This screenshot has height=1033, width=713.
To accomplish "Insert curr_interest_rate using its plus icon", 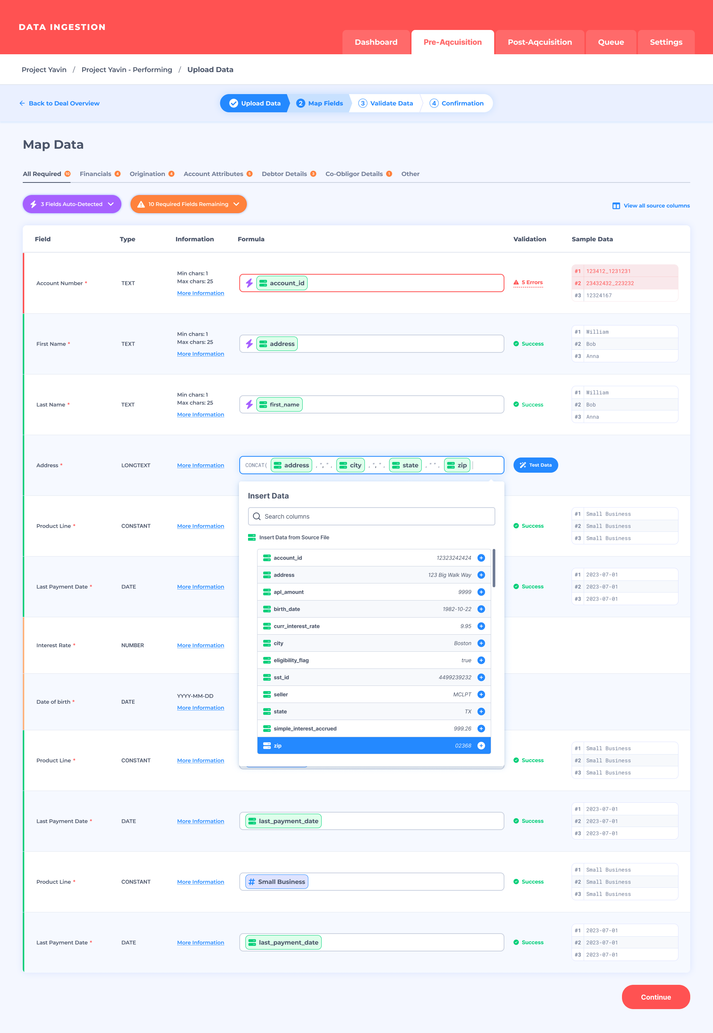I will [x=481, y=626].
